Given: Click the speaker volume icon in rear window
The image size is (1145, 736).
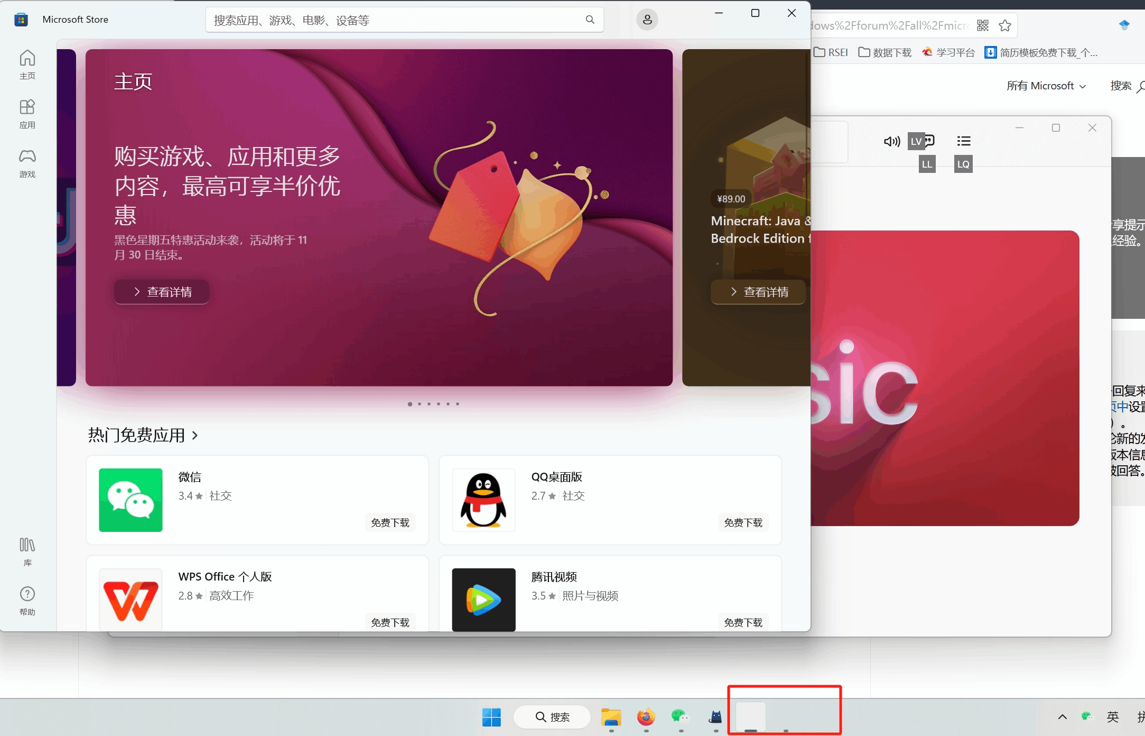Looking at the screenshot, I should 892,141.
